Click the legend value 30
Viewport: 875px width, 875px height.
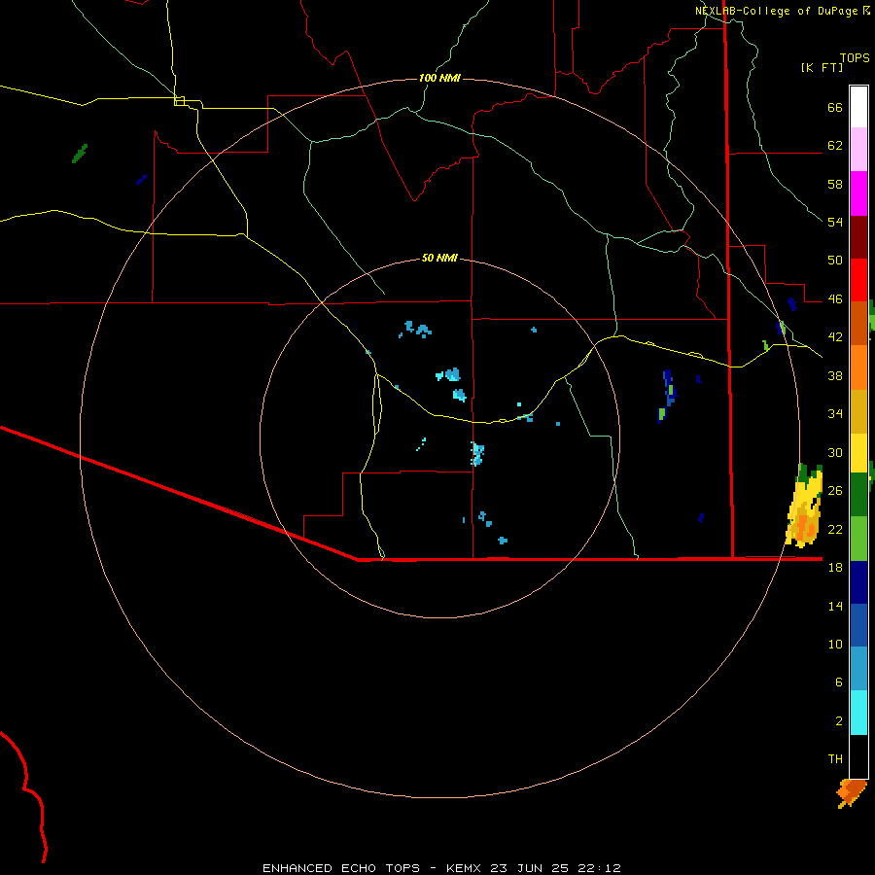tap(835, 452)
